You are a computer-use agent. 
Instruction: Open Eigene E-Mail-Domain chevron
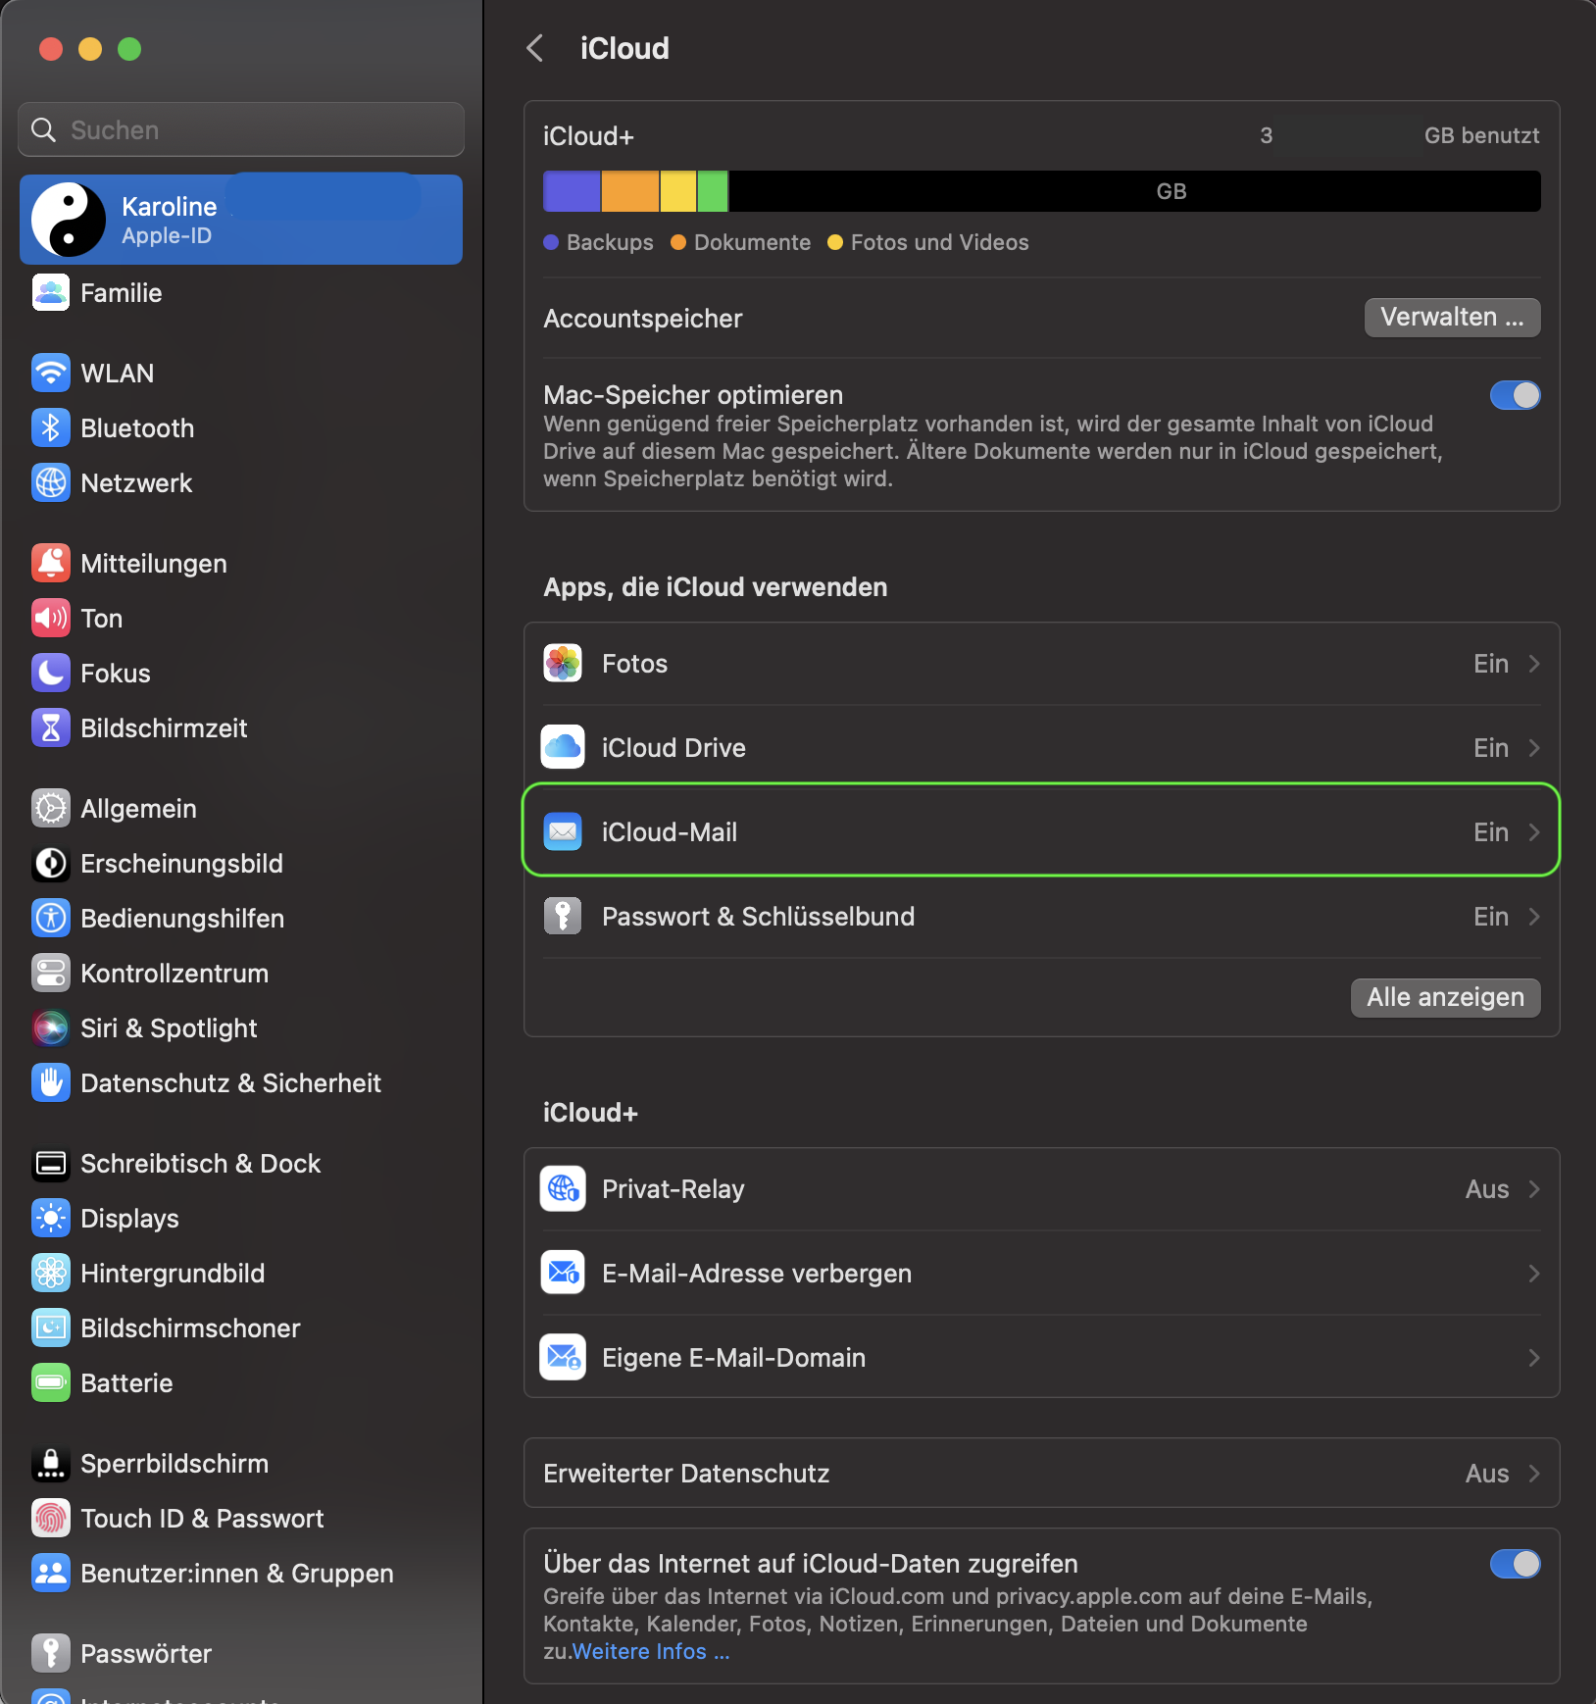pyautogui.click(x=1534, y=1358)
